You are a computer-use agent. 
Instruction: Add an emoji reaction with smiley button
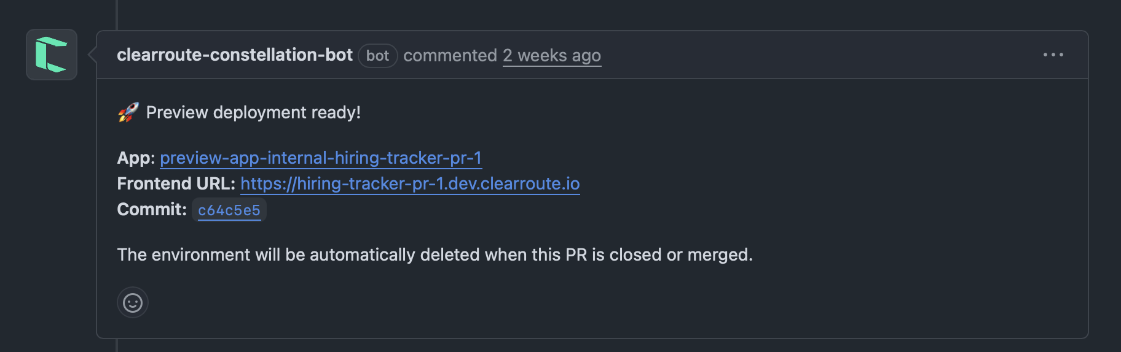click(x=133, y=302)
